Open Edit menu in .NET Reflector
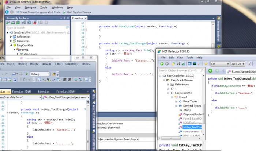The width and height of the screenshot is (256, 151). 171,58
